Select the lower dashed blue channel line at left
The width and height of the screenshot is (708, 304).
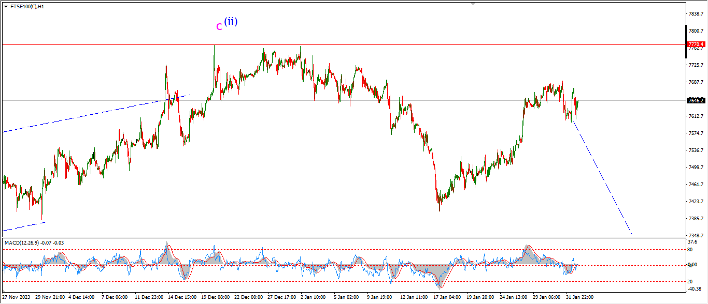23,226
